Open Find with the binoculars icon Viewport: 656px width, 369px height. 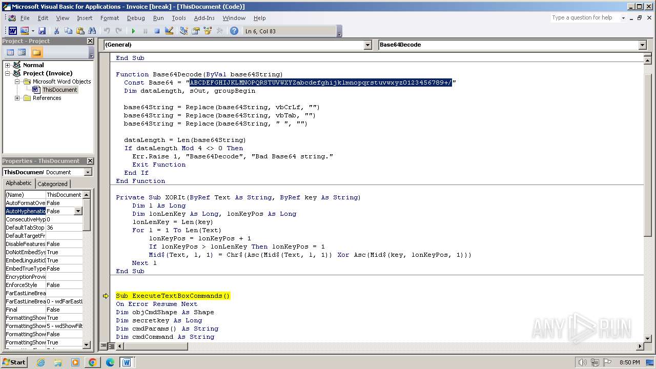[92, 31]
